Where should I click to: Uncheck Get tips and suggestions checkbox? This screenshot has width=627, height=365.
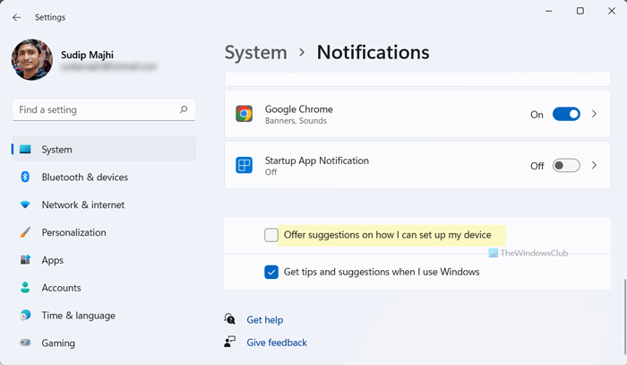271,272
